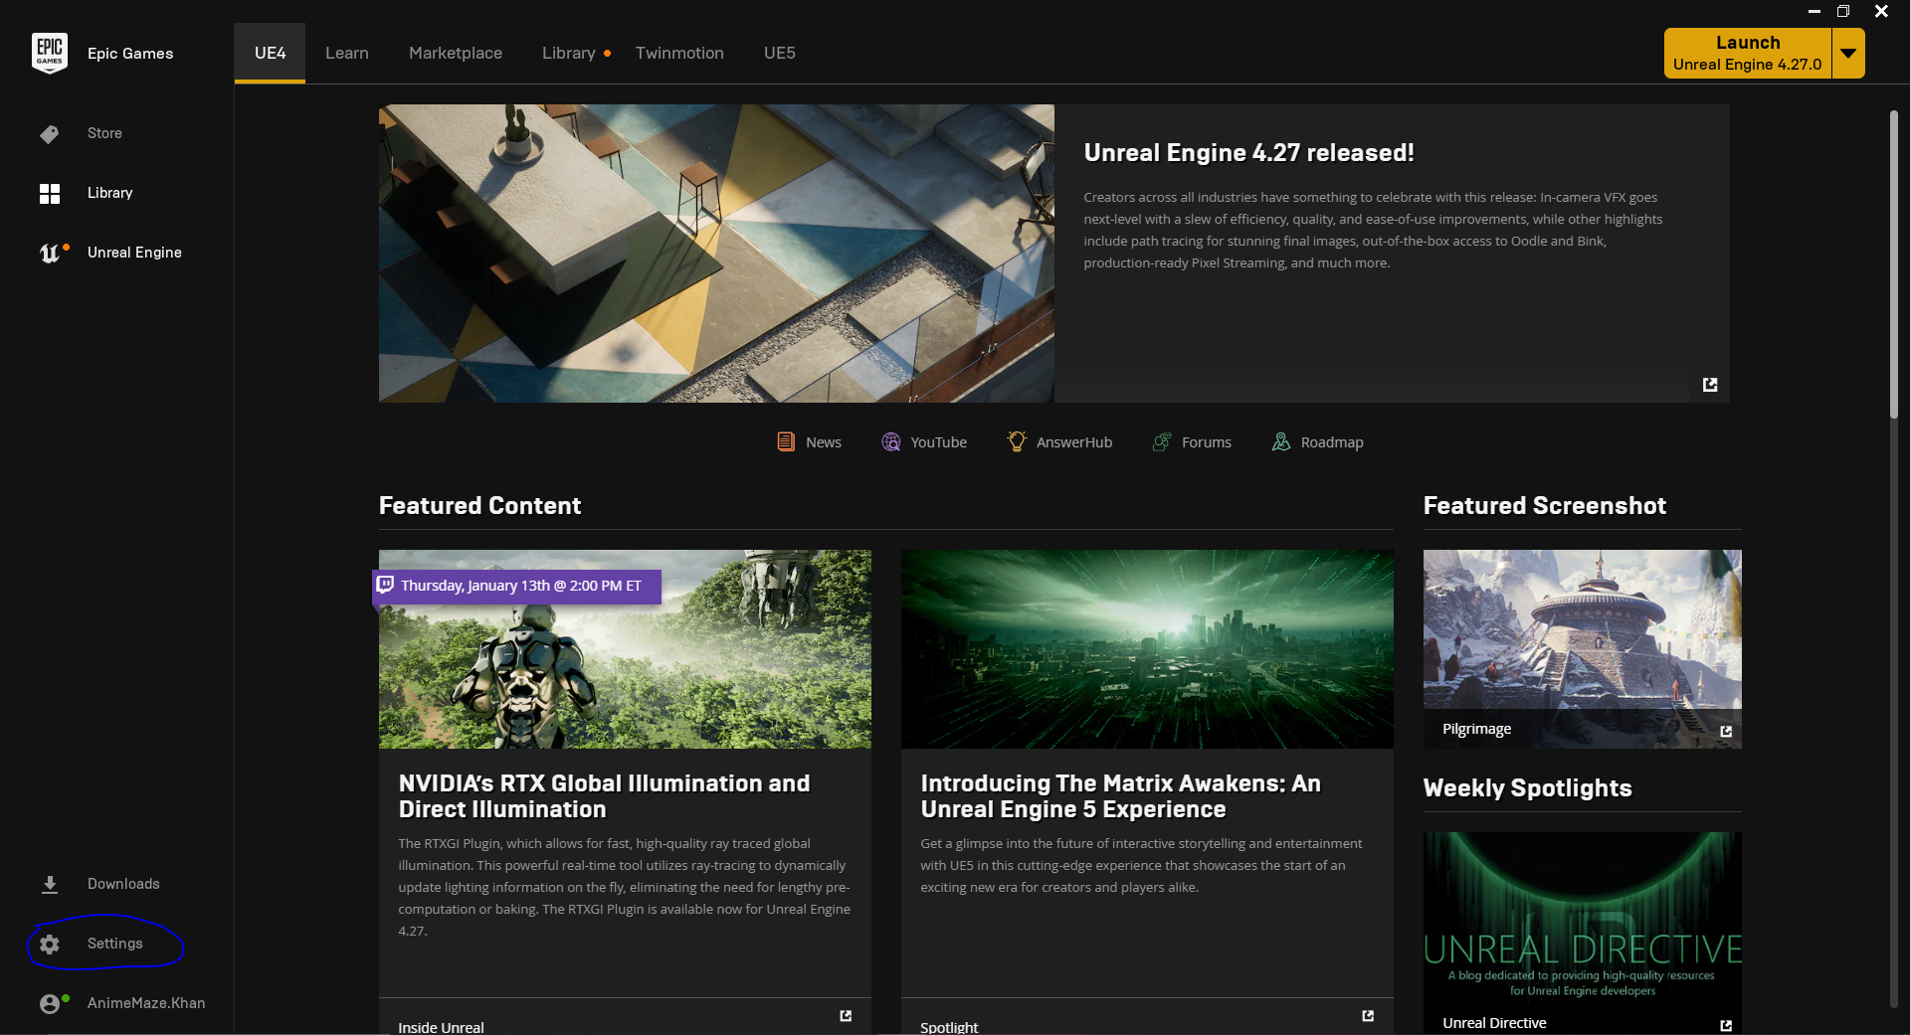This screenshot has width=1910, height=1035.
Task: Open external link icon on 4.27 banner
Action: [1710, 385]
